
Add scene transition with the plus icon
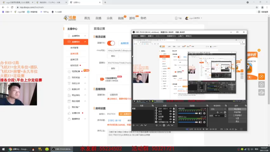[217, 112]
